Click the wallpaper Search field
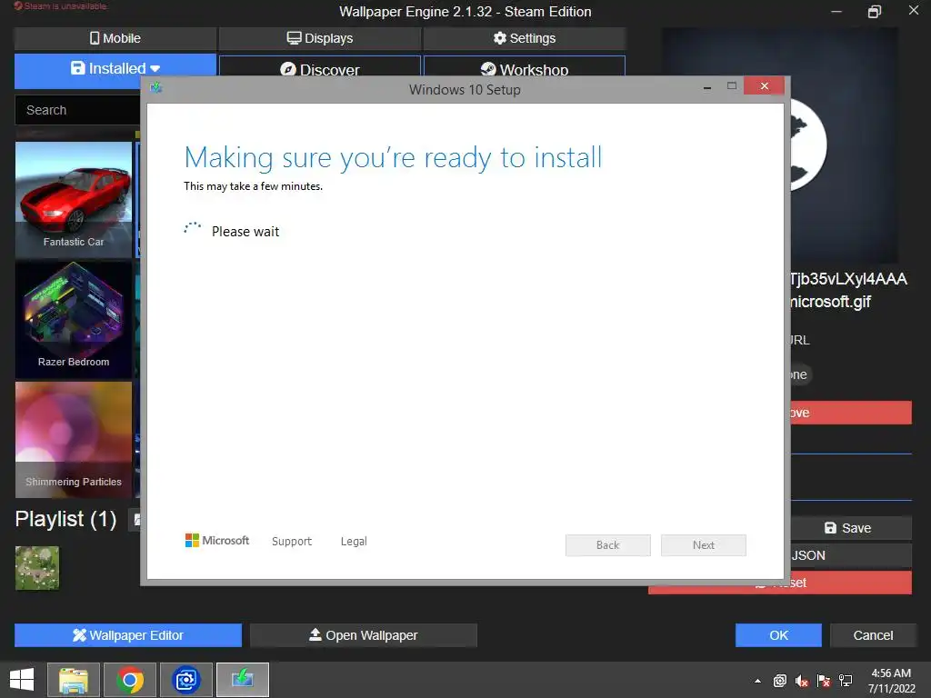This screenshot has height=698, width=931. click(x=78, y=110)
